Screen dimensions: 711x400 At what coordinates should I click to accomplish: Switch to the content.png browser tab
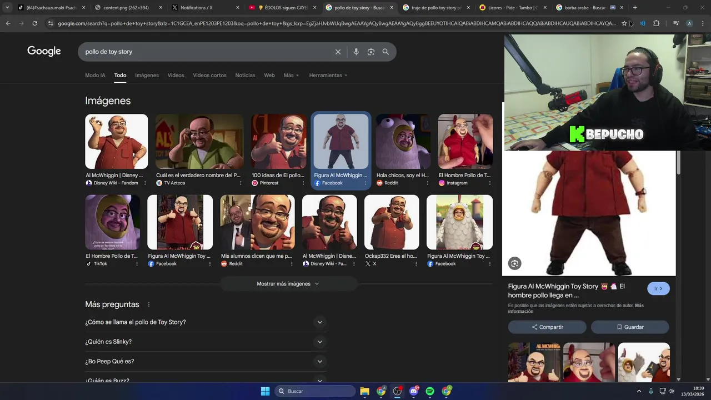128,8
